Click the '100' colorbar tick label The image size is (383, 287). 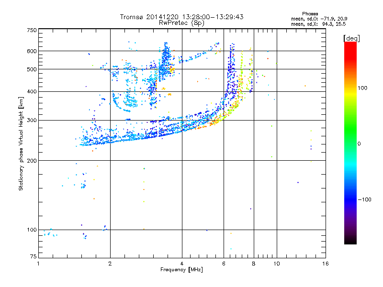(x=362, y=88)
